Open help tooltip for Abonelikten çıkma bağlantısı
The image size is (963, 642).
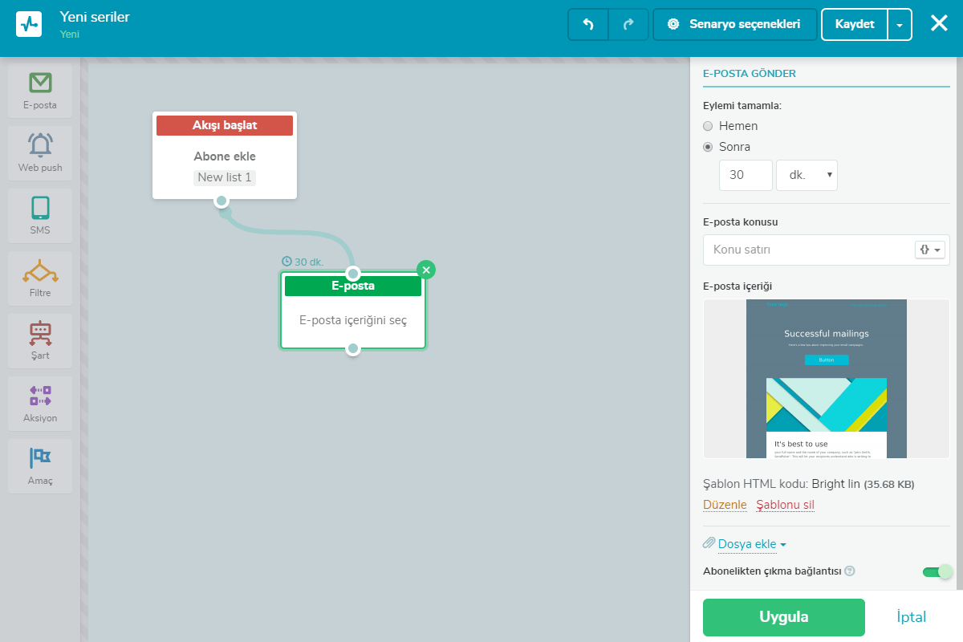850,571
